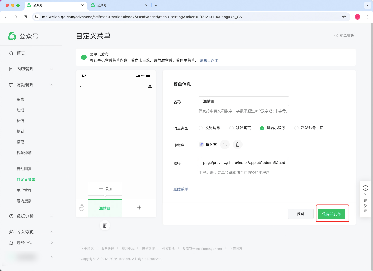Click the swap mini program icon

coord(225,144)
